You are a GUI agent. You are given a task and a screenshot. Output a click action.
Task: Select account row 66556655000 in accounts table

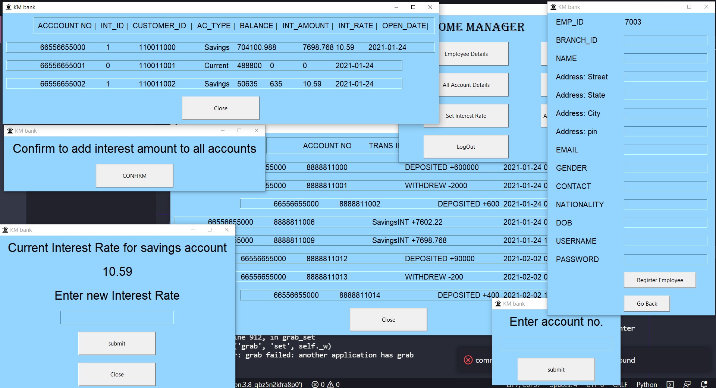click(221, 47)
